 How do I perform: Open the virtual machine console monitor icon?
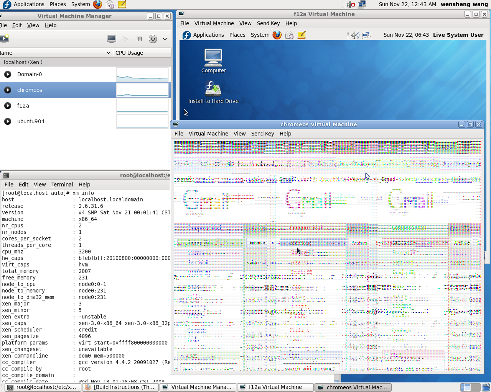click(112, 39)
